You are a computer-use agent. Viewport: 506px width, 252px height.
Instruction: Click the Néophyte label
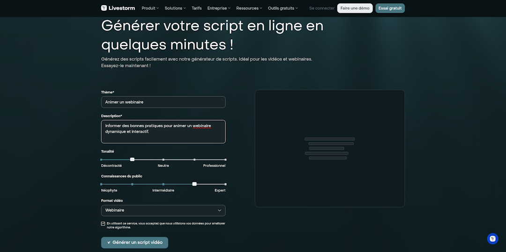click(x=109, y=191)
